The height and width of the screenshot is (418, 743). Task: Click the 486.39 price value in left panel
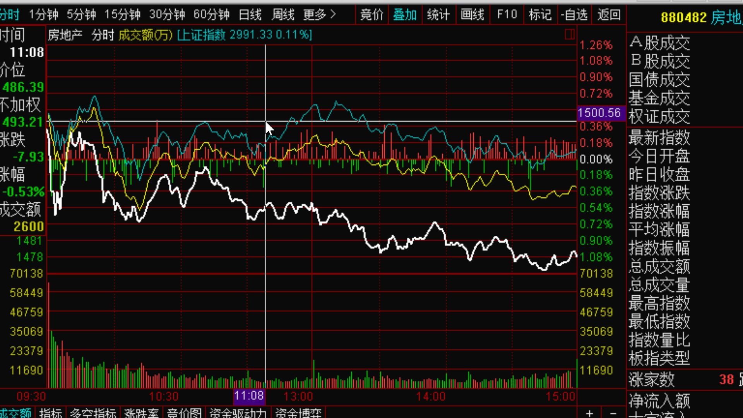point(23,87)
